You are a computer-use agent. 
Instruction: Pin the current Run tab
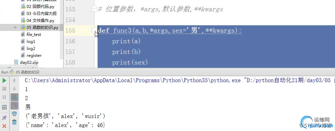tap(4, 118)
